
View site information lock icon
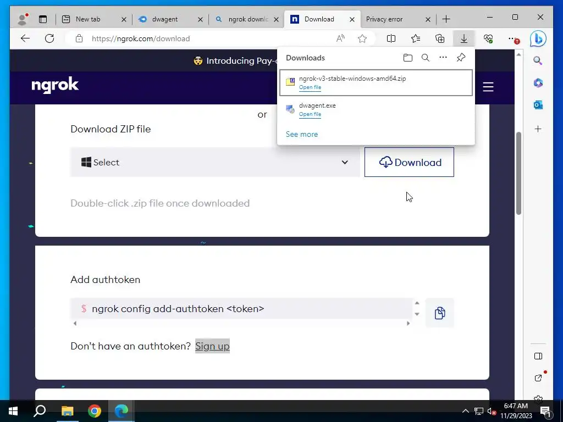tap(79, 38)
